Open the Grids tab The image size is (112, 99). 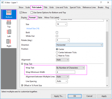coord(52,7)
